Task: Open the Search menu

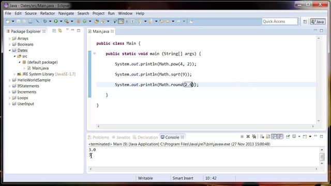Action: [x=83, y=13]
